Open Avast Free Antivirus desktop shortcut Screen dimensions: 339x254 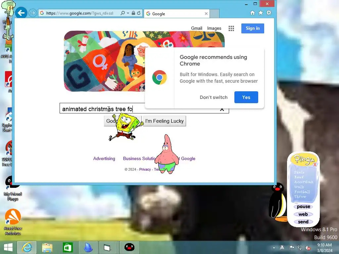tap(13, 222)
